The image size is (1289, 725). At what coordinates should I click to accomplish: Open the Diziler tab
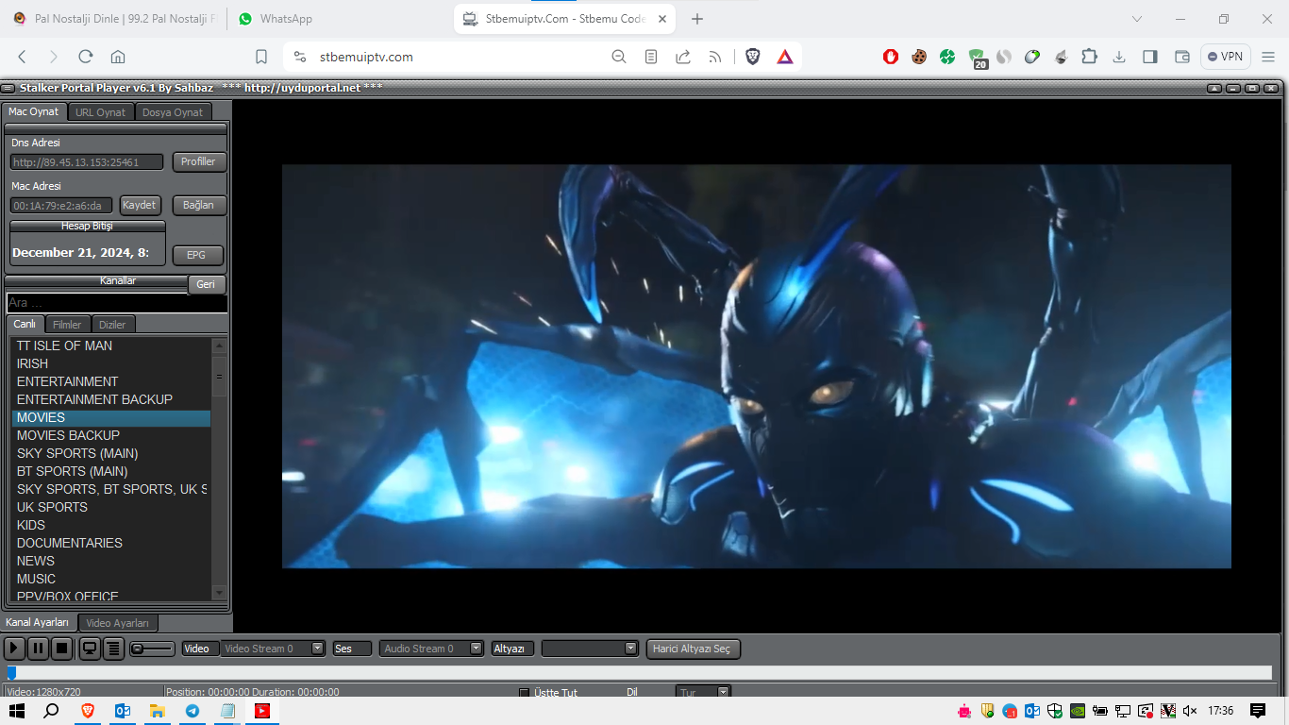(112, 325)
